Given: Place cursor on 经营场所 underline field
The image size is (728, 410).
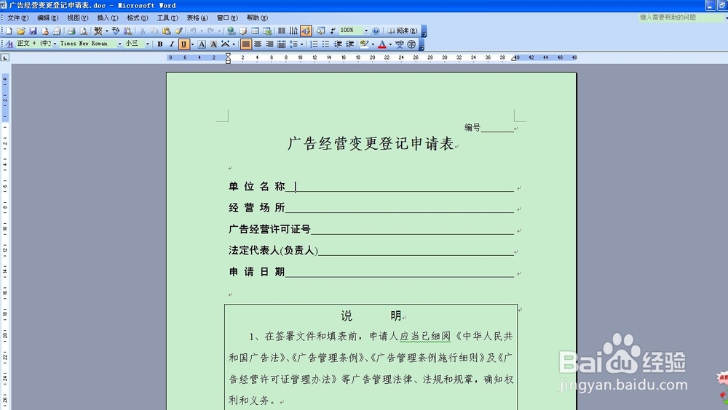Looking at the screenshot, I should [399, 208].
